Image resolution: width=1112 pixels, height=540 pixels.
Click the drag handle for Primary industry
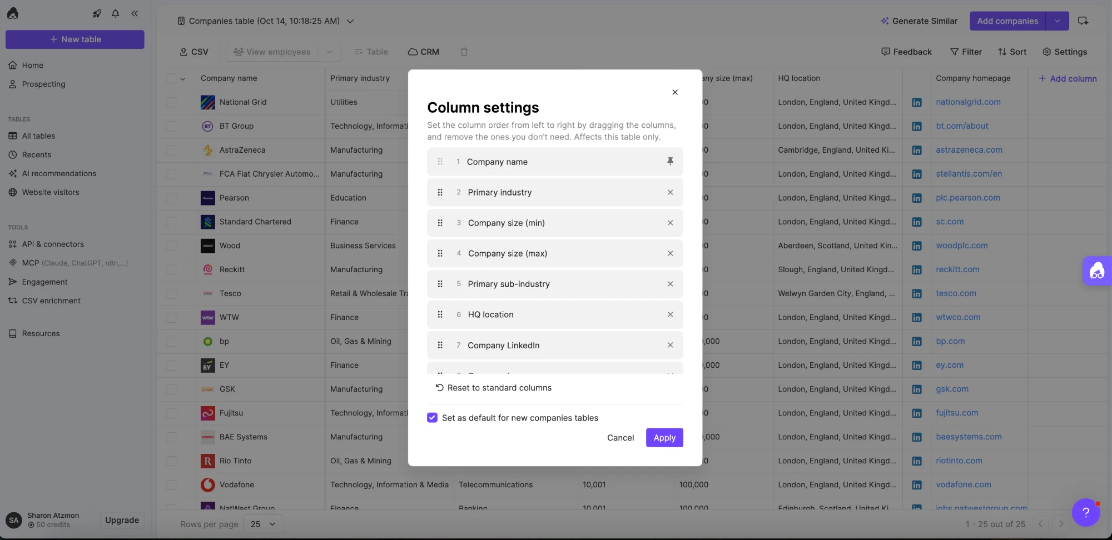440,192
